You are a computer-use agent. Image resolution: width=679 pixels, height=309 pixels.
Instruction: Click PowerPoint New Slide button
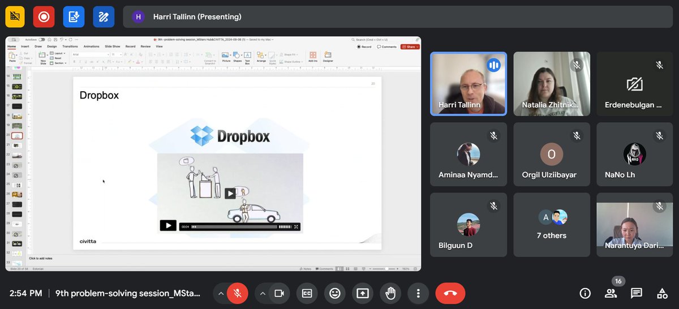[x=43, y=58]
